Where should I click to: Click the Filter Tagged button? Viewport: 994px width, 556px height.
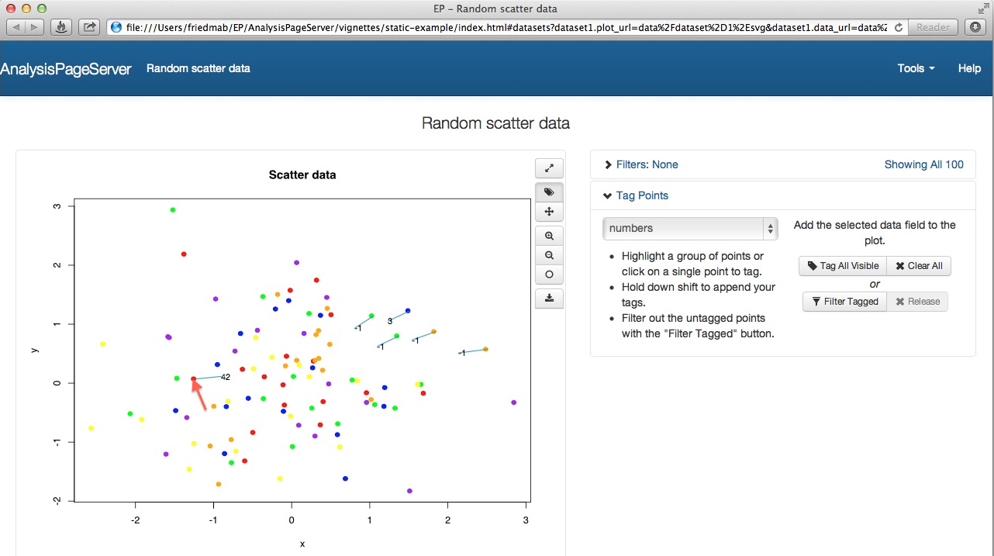844,302
